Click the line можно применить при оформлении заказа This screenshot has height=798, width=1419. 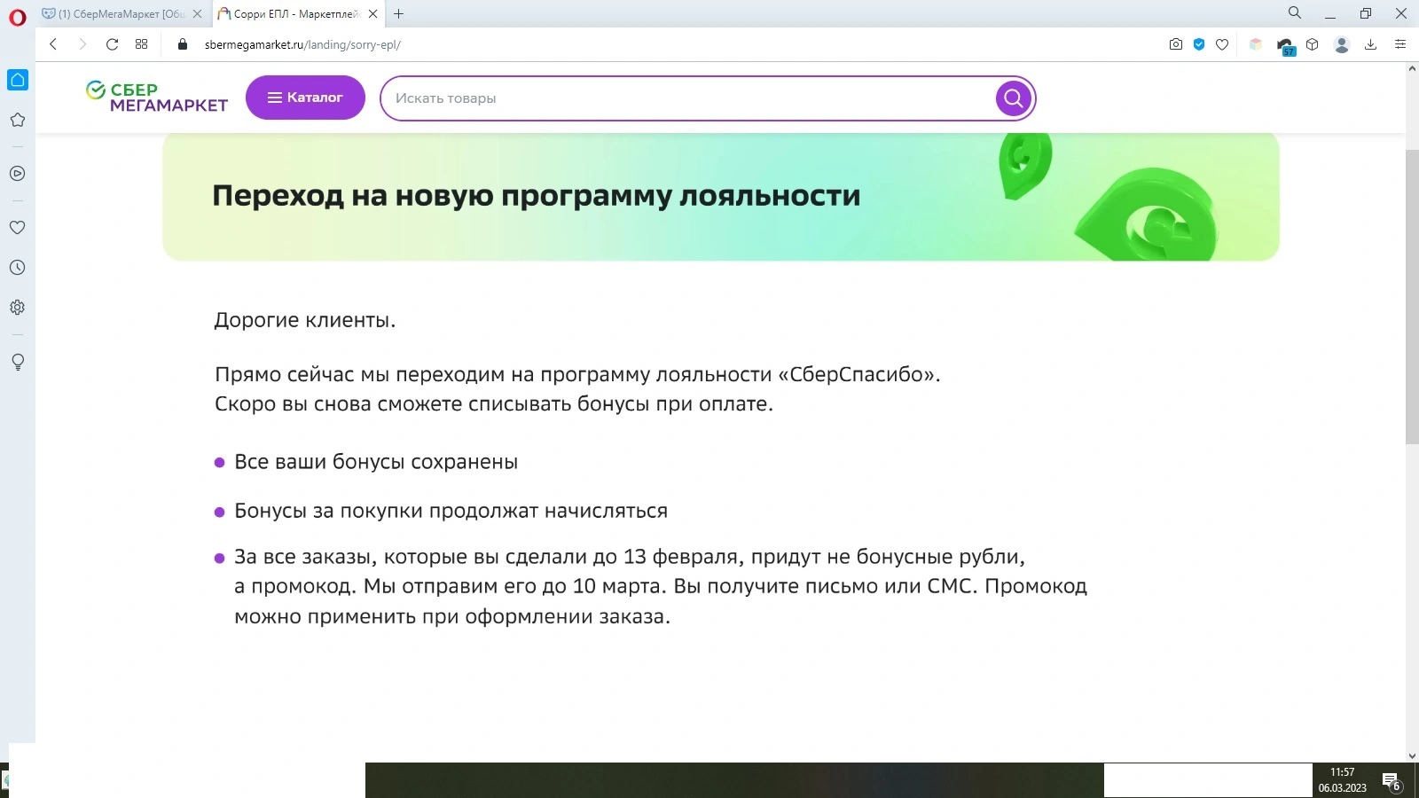(452, 616)
